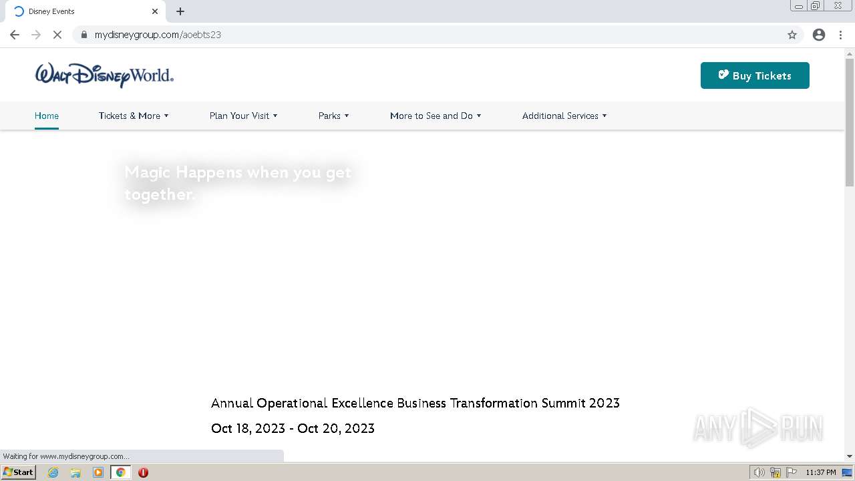Click the Oct 18 - Oct 20 date text
This screenshot has width=855, height=481.
click(293, 428)
